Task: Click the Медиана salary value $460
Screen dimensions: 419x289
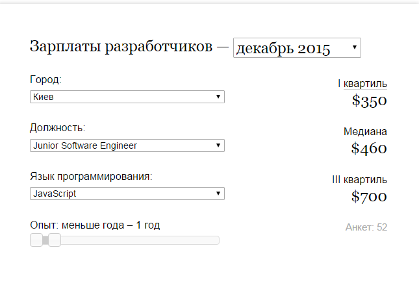Action: pos(369,149)
